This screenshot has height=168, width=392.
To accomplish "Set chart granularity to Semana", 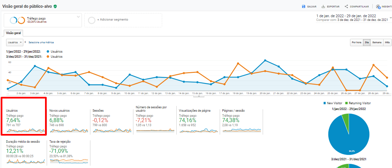I will pos(377,43).
